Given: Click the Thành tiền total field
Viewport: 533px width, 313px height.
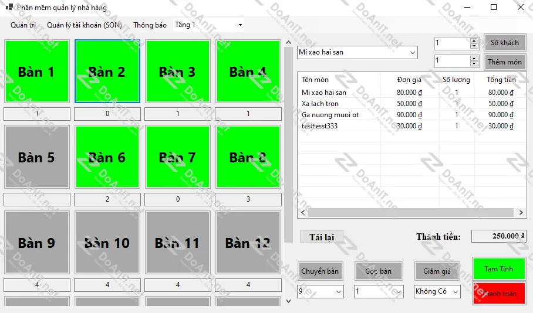Looking at the screenshot, I should (498, 236).
